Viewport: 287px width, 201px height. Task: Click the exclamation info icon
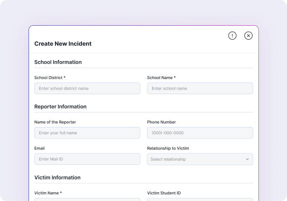(232, 36)
